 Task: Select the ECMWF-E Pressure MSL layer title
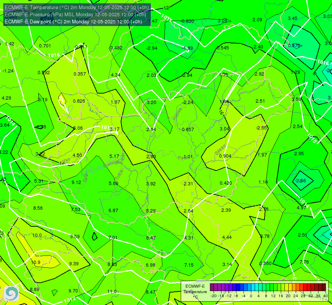(x=75, y=15)
